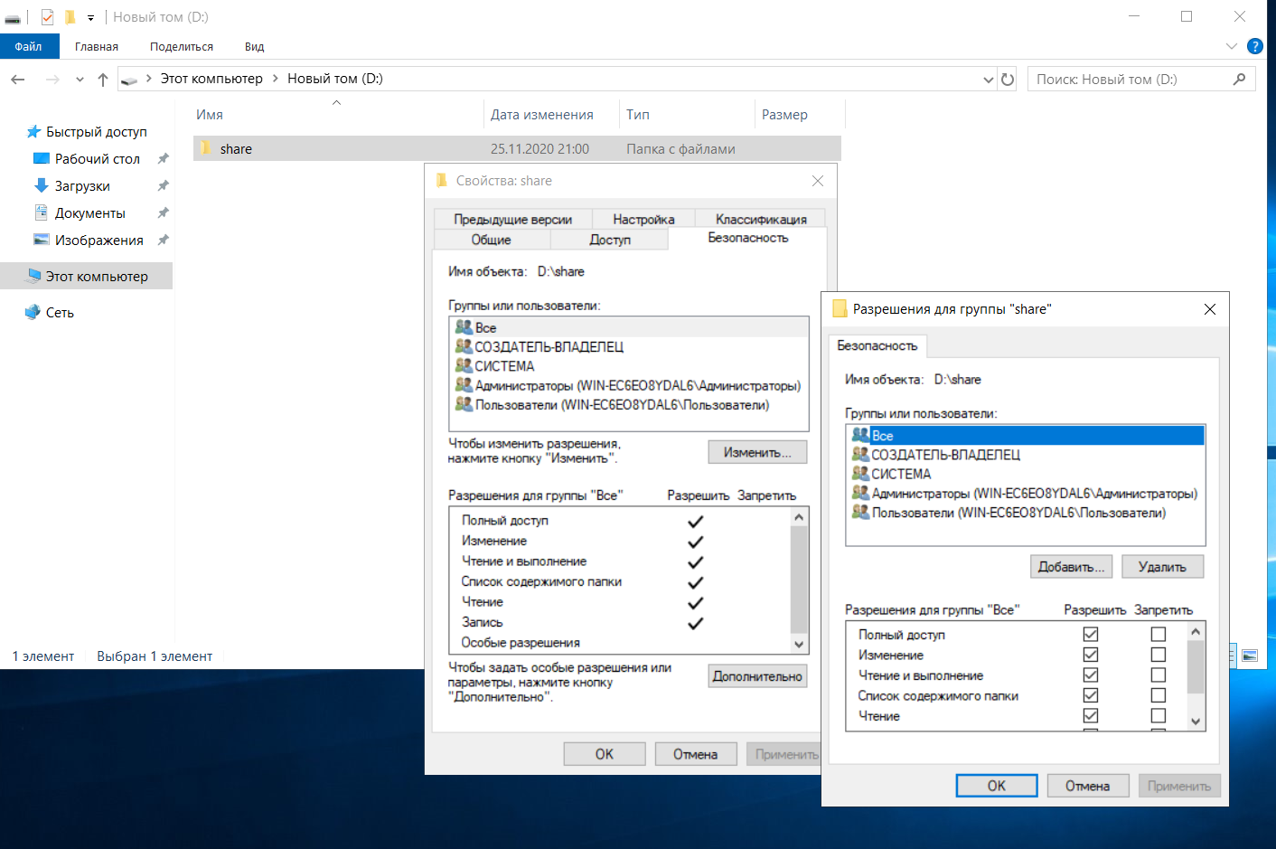The width and height of the screenshot is (1276, 849).
Task: Click the Загрузки download arrow icon
Action: point(41,185)
